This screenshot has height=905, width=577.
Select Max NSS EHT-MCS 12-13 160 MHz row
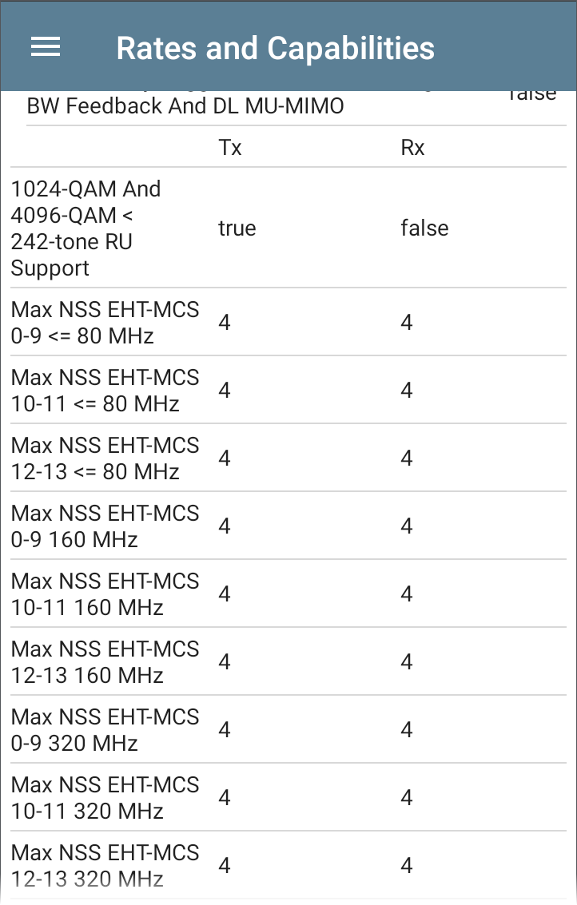pyautogui.click(x=288, y=662)
